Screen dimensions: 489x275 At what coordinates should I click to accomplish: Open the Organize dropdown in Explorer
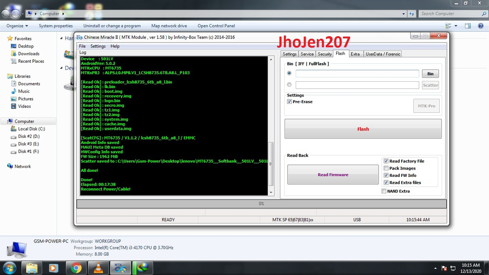(17, 26)
